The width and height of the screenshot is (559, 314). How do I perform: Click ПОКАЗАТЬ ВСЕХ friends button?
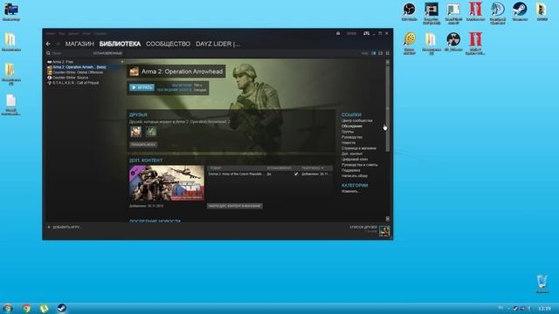click(143, 145)
